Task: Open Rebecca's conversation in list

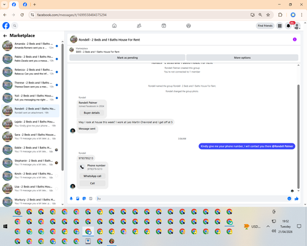Action: tap(30, 72)
